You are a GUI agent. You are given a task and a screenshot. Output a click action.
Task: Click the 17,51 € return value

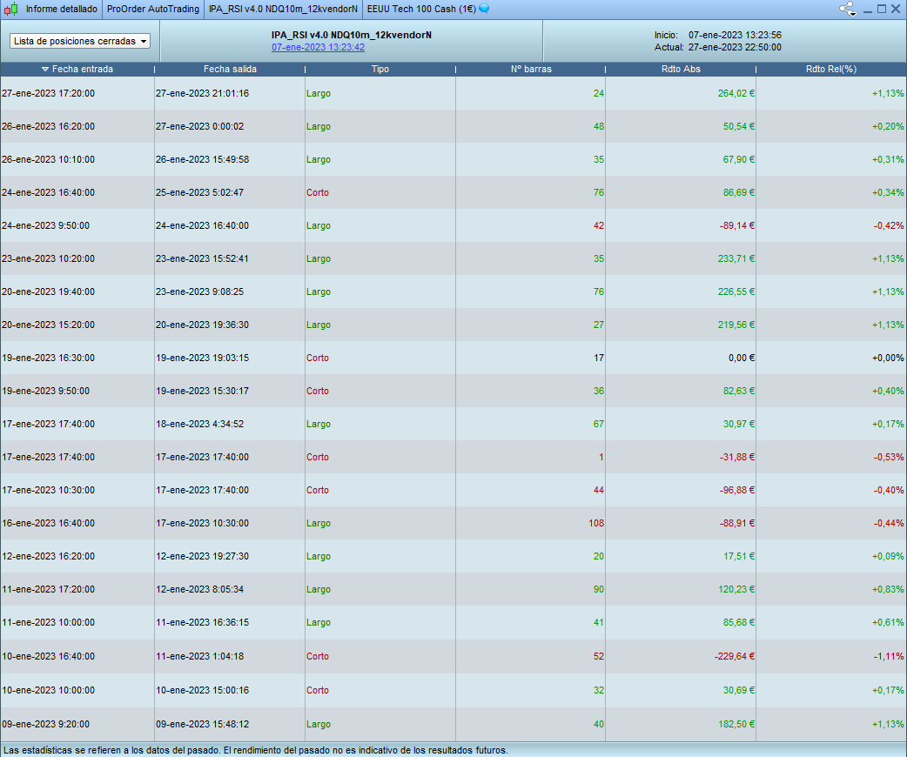pos(739,556)
